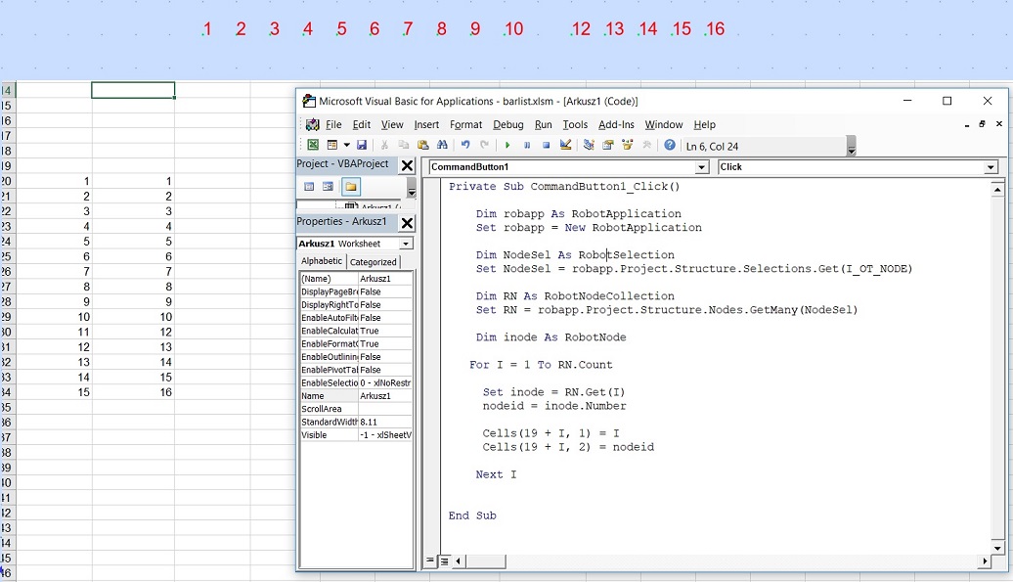The image size is (1013, 582).
Task: Select the EnableSelection property row
Action: tap(356, 383)
